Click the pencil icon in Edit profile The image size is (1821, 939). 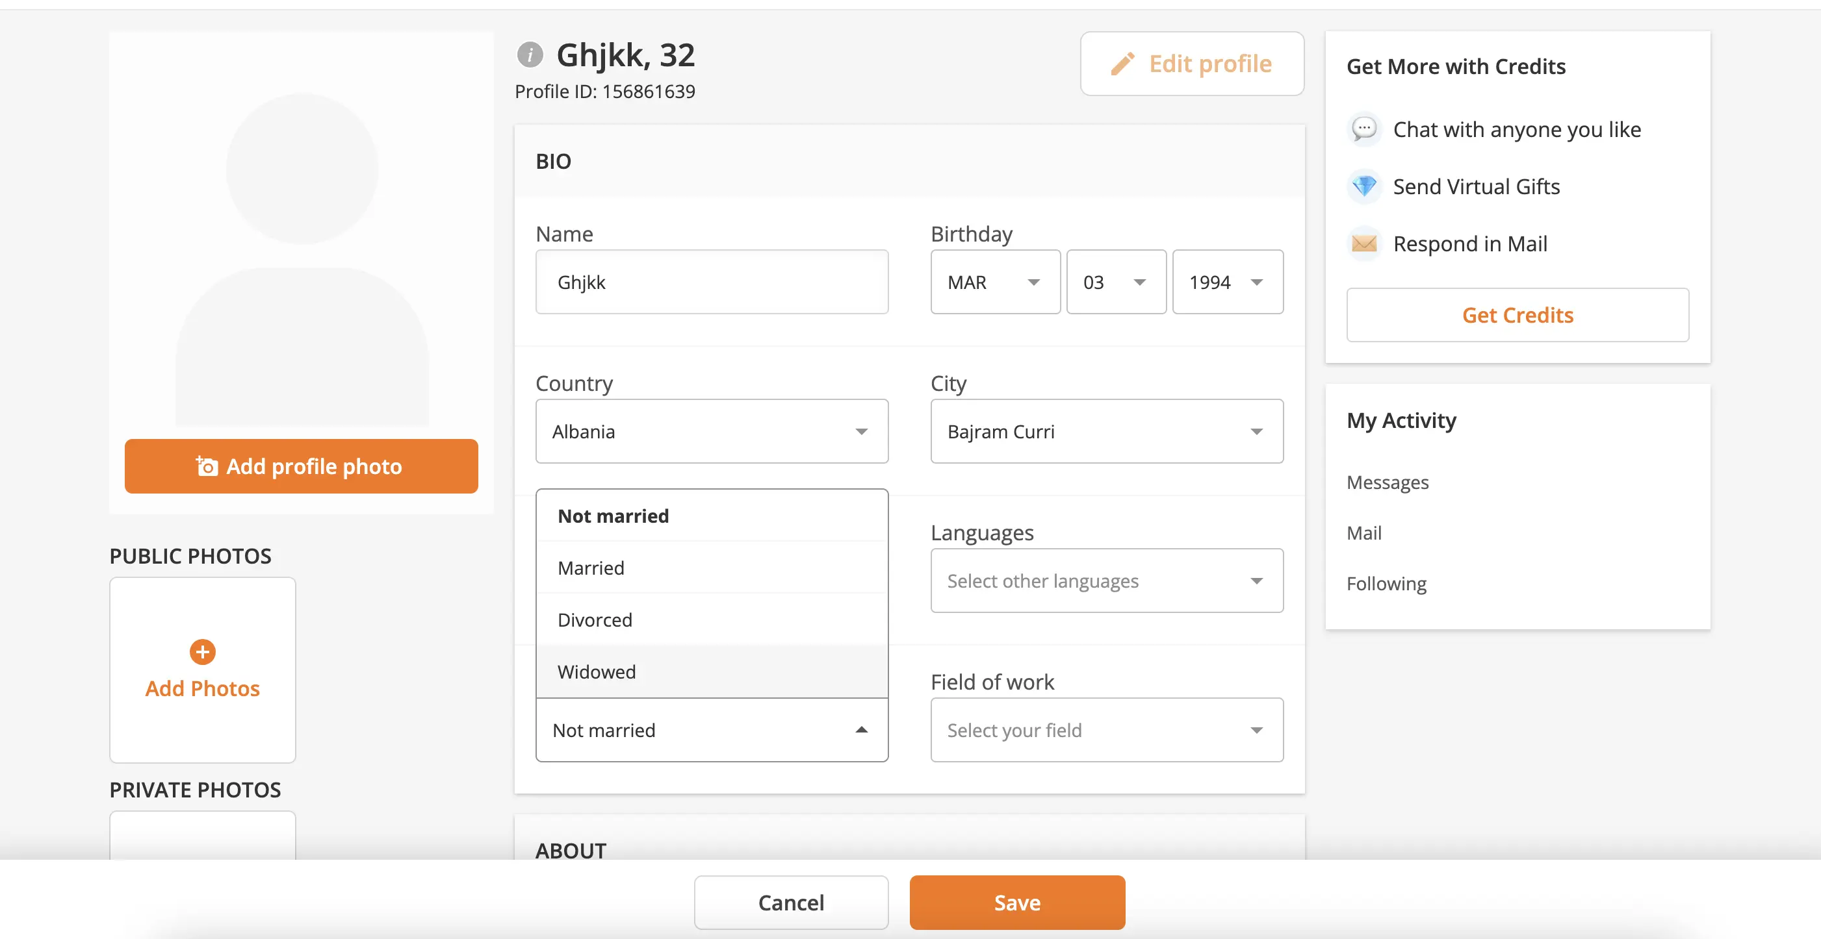[x=1122, y=64]
